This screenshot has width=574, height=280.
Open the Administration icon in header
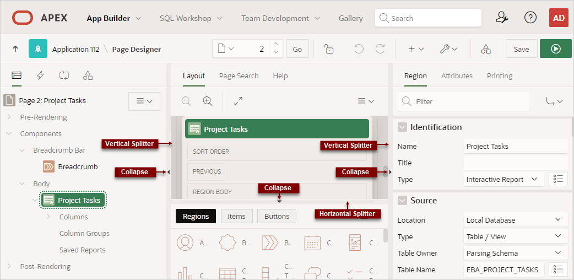502,18
